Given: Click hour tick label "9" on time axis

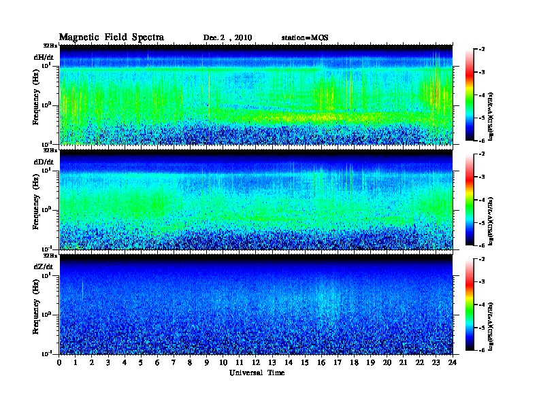Looking at the screenshot, I should [x=207, y=363].
